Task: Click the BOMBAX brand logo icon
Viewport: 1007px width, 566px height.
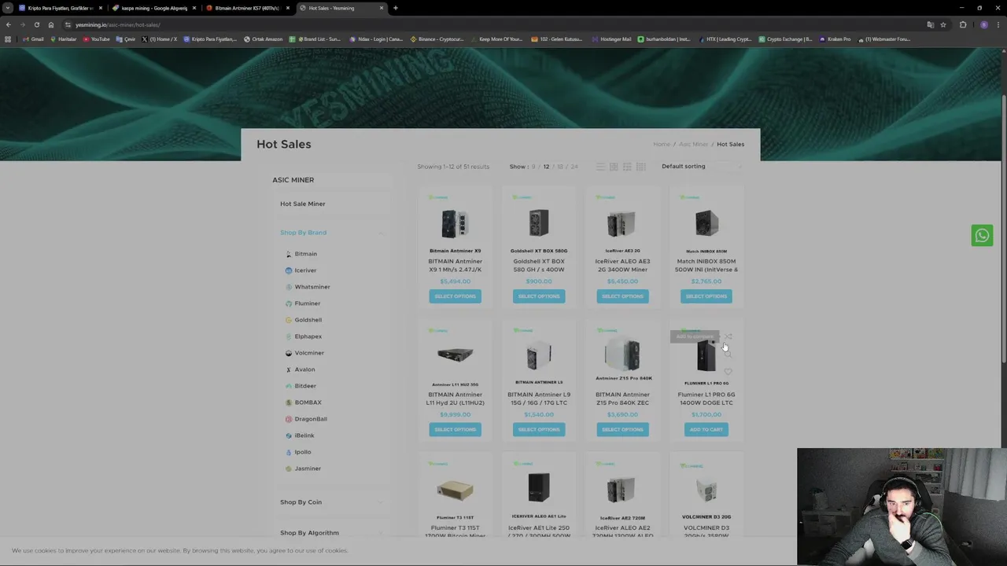Action: (289, 402)
